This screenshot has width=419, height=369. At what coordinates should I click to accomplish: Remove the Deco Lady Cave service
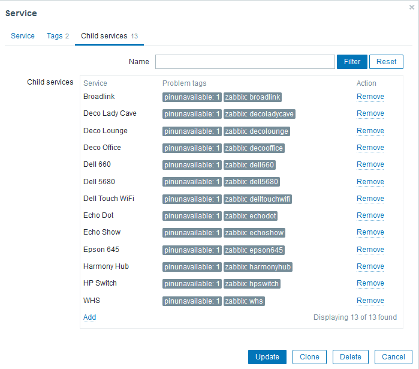[x=370, y=113]
